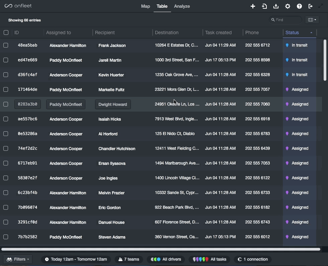Click purple pin for Steven Adams task
328x266 pixels.
[x=287, y=237]
